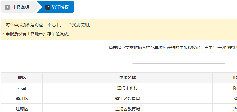Click the 单位名称 column header

pos(128,78)
